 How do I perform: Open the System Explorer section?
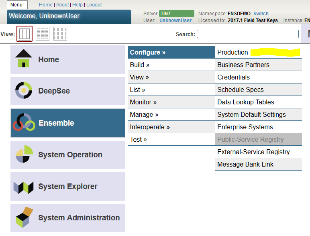tap(68, 186)
